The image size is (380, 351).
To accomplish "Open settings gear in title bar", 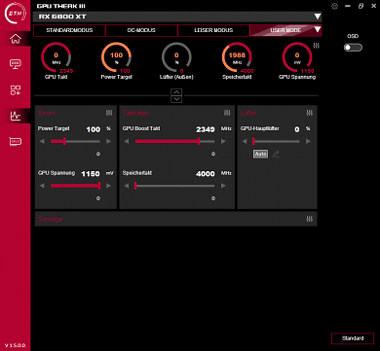I will click(x=334, y=6).
